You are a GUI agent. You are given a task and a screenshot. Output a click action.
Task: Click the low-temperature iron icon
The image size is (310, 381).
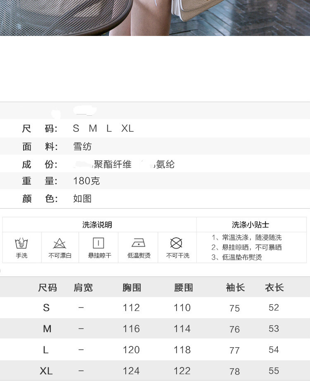point(138,243)
